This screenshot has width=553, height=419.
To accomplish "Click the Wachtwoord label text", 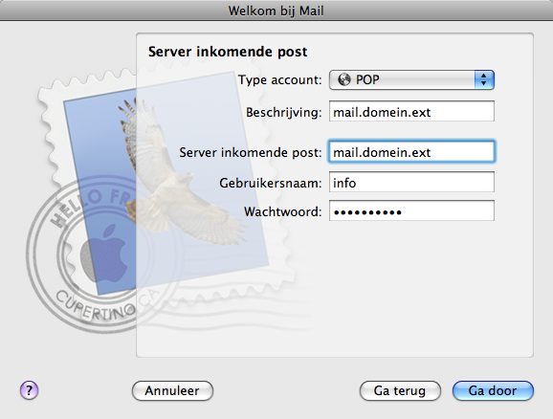I will (x=283, y=211).
